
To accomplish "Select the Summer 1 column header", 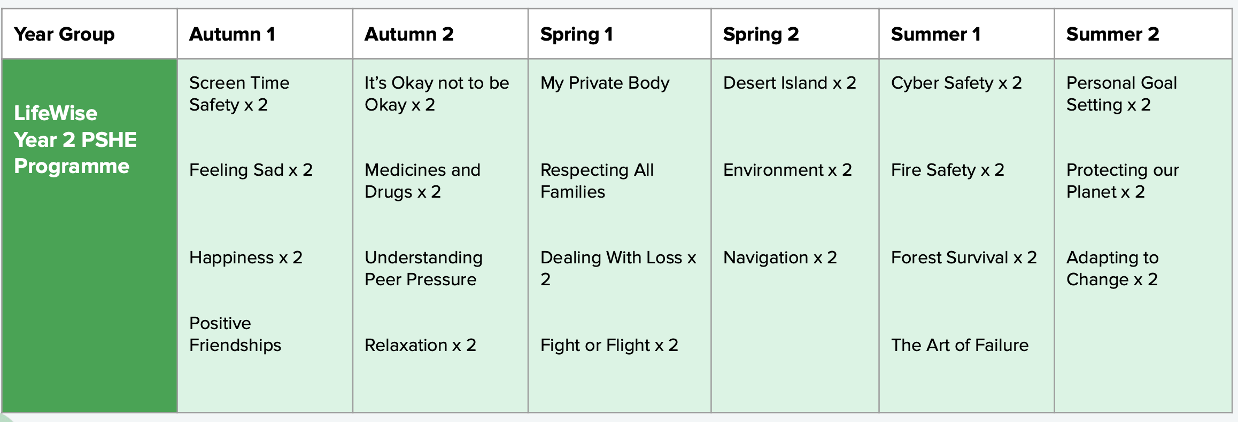I will [935, 34].
